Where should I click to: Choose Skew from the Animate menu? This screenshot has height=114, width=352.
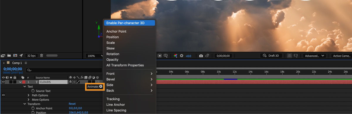coord(111,48)
